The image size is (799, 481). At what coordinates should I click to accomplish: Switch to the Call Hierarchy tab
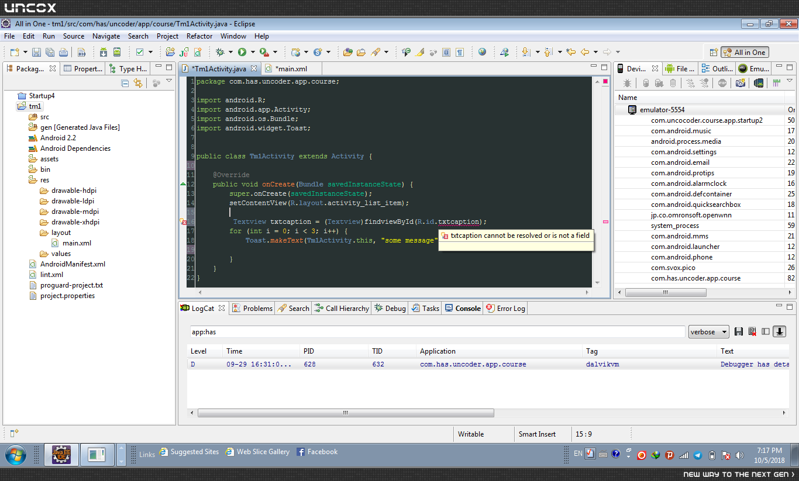point(342,308)
